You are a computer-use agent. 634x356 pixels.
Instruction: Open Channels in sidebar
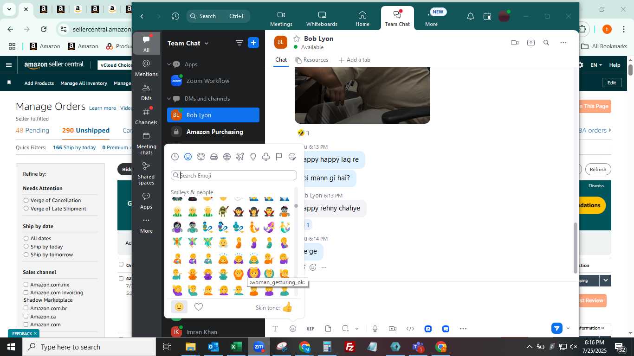[x=146, y=116]
